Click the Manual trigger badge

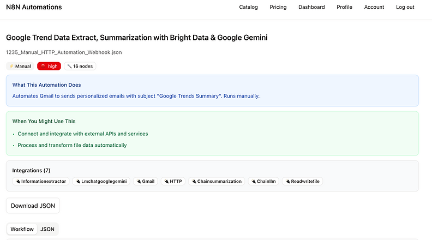[20, 66]
